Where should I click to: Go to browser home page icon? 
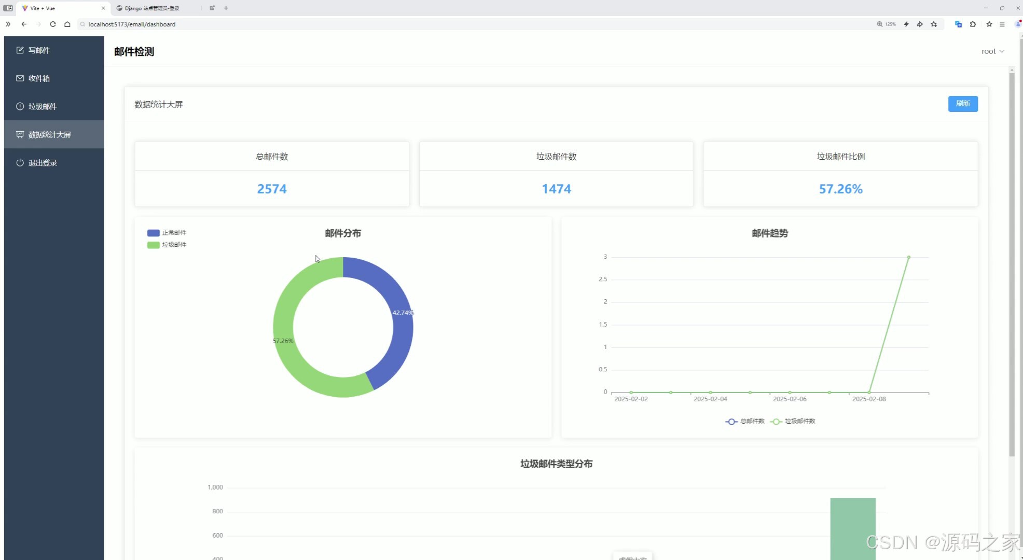[x=67, y=24]
